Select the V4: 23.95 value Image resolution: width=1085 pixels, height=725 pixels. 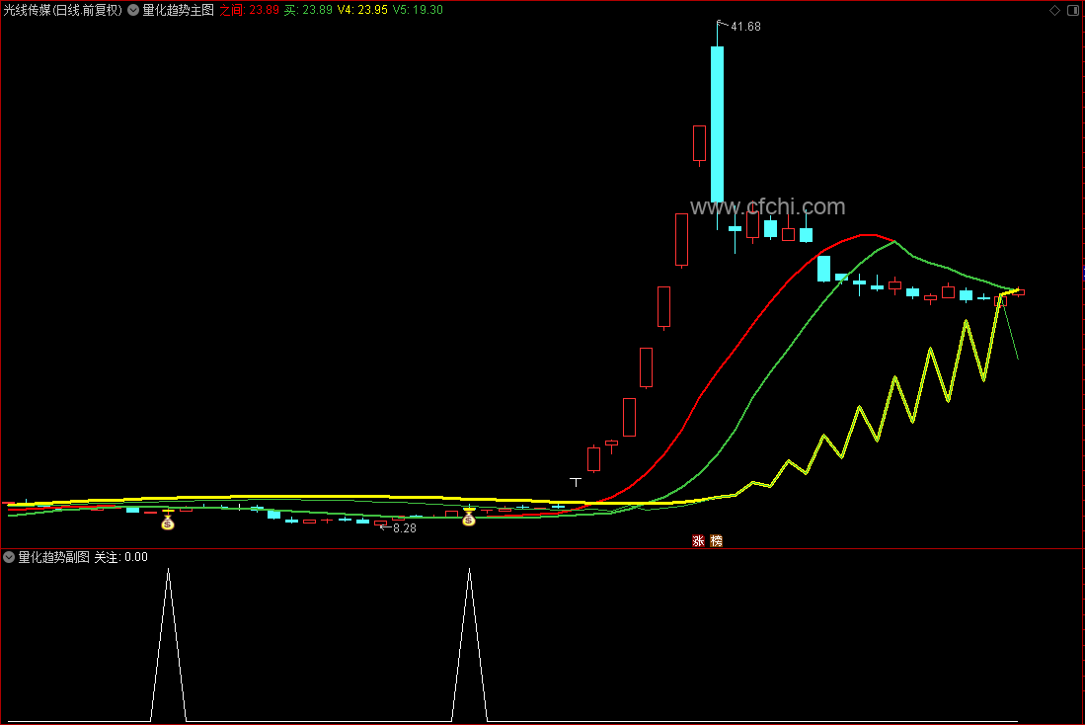pyautogui.click(x=362, y=11)
